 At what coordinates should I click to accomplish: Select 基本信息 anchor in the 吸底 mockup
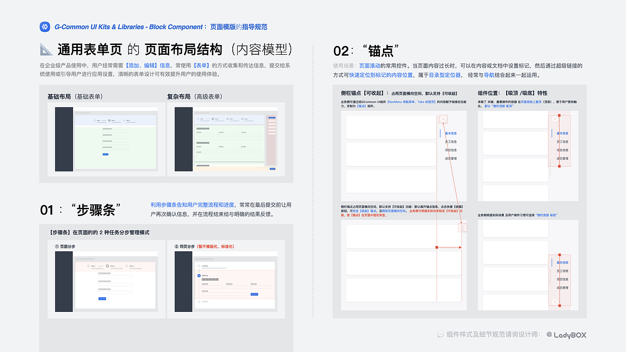point(562,263)
